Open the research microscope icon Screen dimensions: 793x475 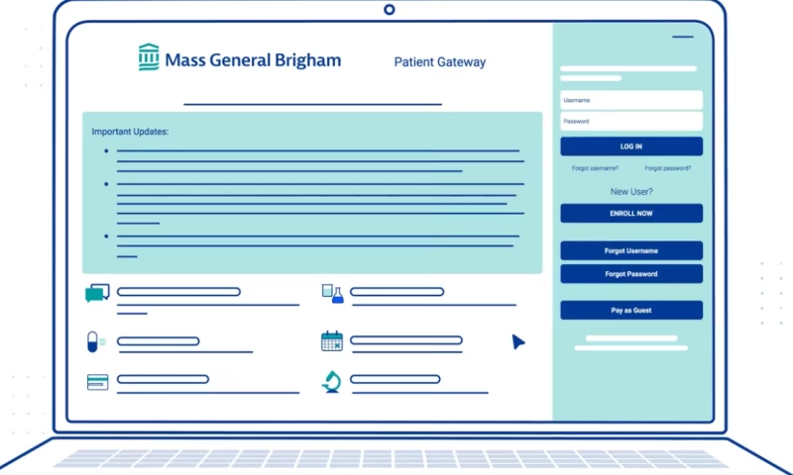(331, 382)
